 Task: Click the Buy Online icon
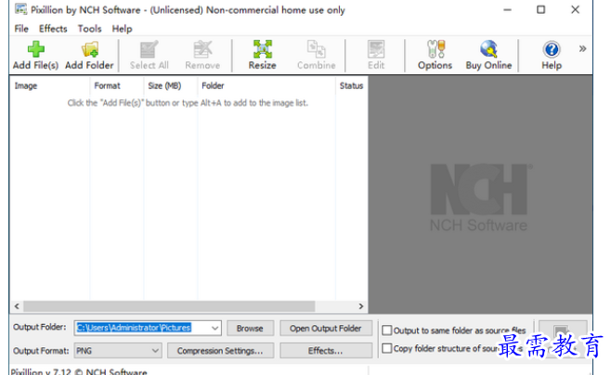coord(488,49)
